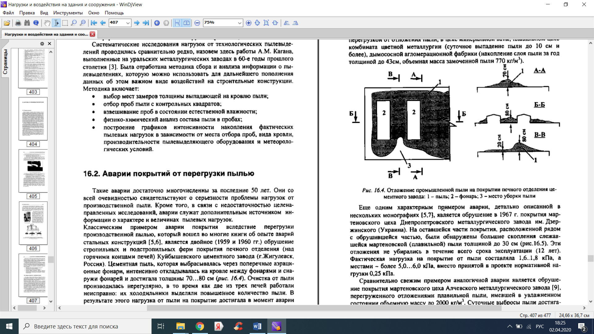Zoom in with the plus button
Viewport: 594px width, 334px height.
248,23
